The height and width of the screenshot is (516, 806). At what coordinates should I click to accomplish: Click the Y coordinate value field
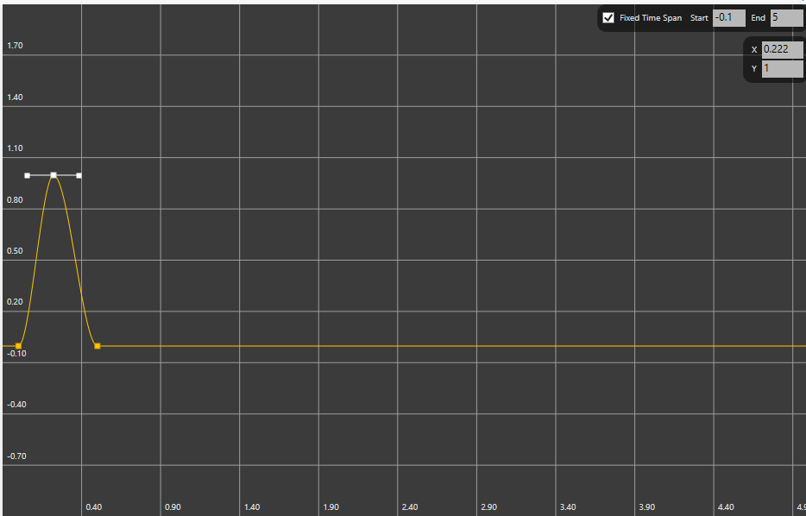click(x=783, y=68)
